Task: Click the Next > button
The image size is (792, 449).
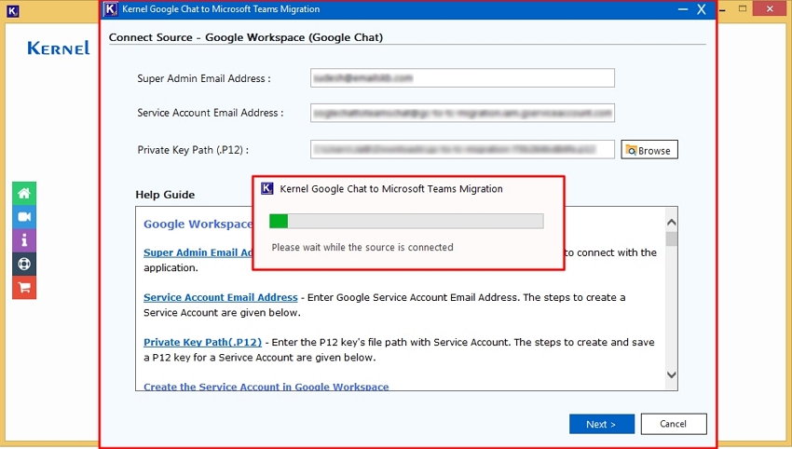Action: pyautogui.click(x=602, y=424)
